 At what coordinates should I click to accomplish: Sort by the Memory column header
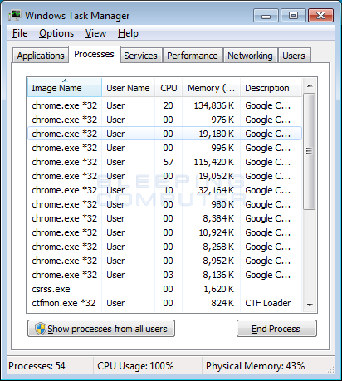(x=211, y=88)
